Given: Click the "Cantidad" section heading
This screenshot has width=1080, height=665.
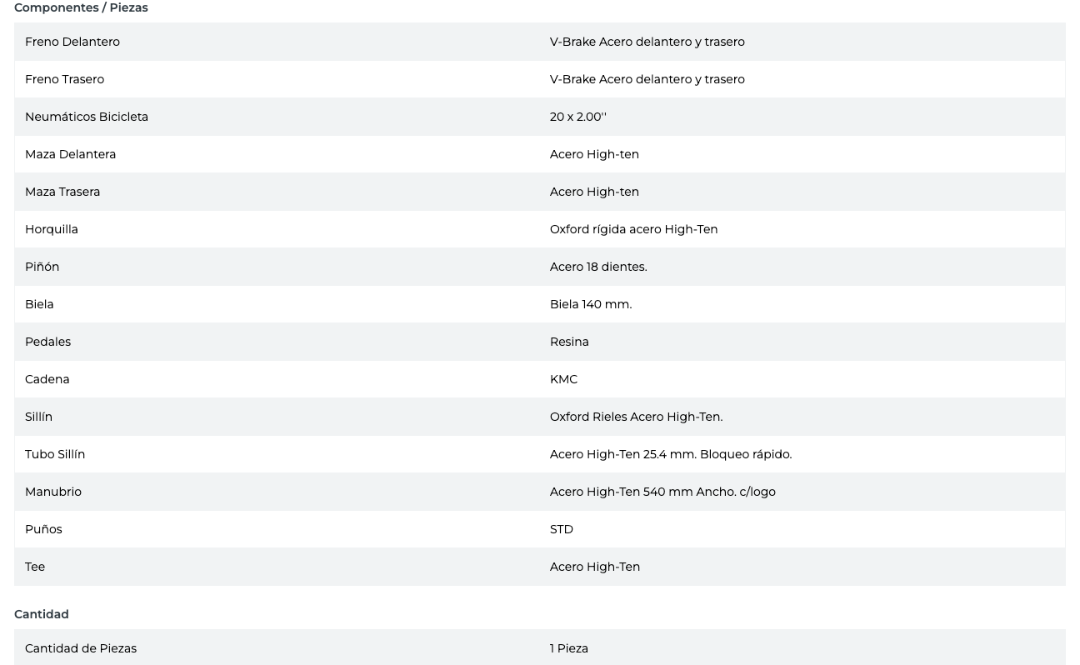Looking at the screenshot, I should (42, 614).
